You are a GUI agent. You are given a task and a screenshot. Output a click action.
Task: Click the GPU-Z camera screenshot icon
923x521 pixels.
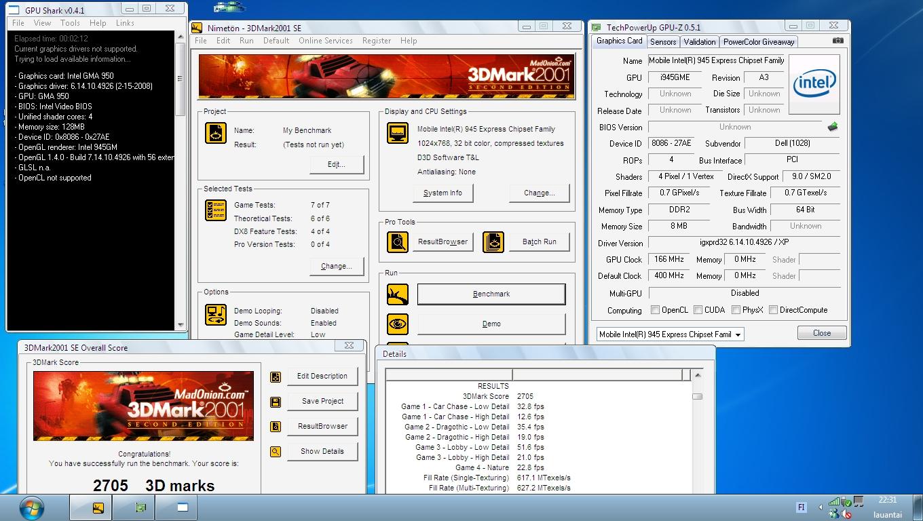click(838, 41)
